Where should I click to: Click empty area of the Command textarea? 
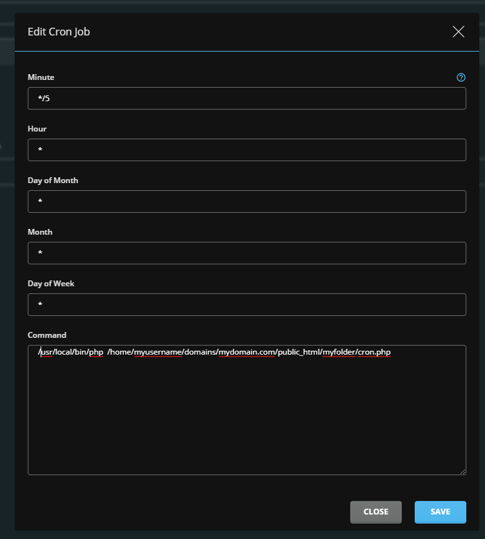(246, 419)
